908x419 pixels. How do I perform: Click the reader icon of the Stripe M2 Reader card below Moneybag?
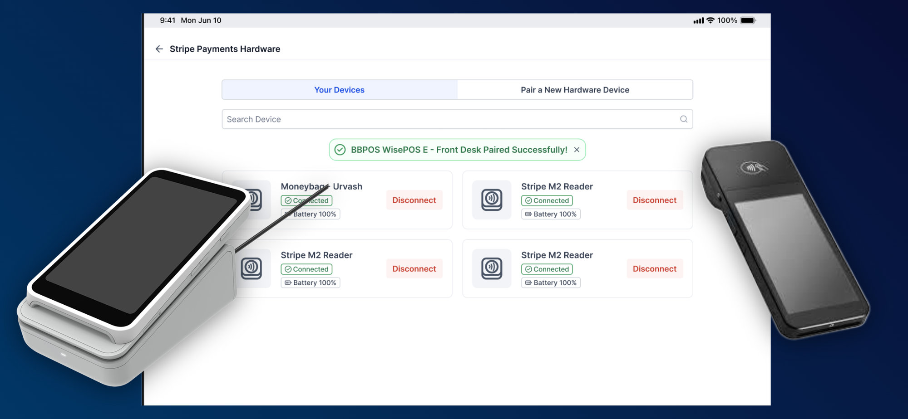coord(252,268)
